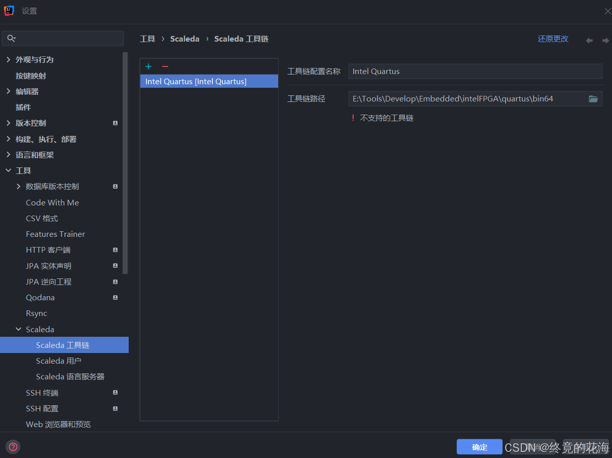
Task: Click project-level badge next to Qodana
Action: tap(115, 298)
